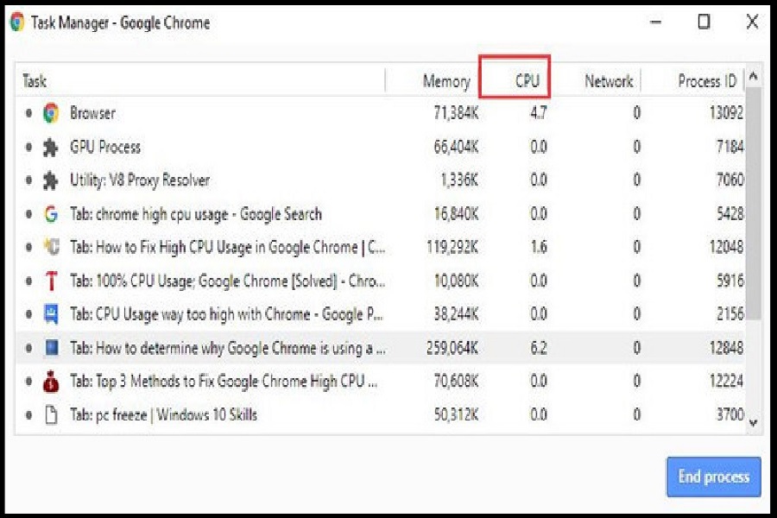Sort tasks by the Memory column header
This screenshot has width=777, height=518.
click(445, 81)
